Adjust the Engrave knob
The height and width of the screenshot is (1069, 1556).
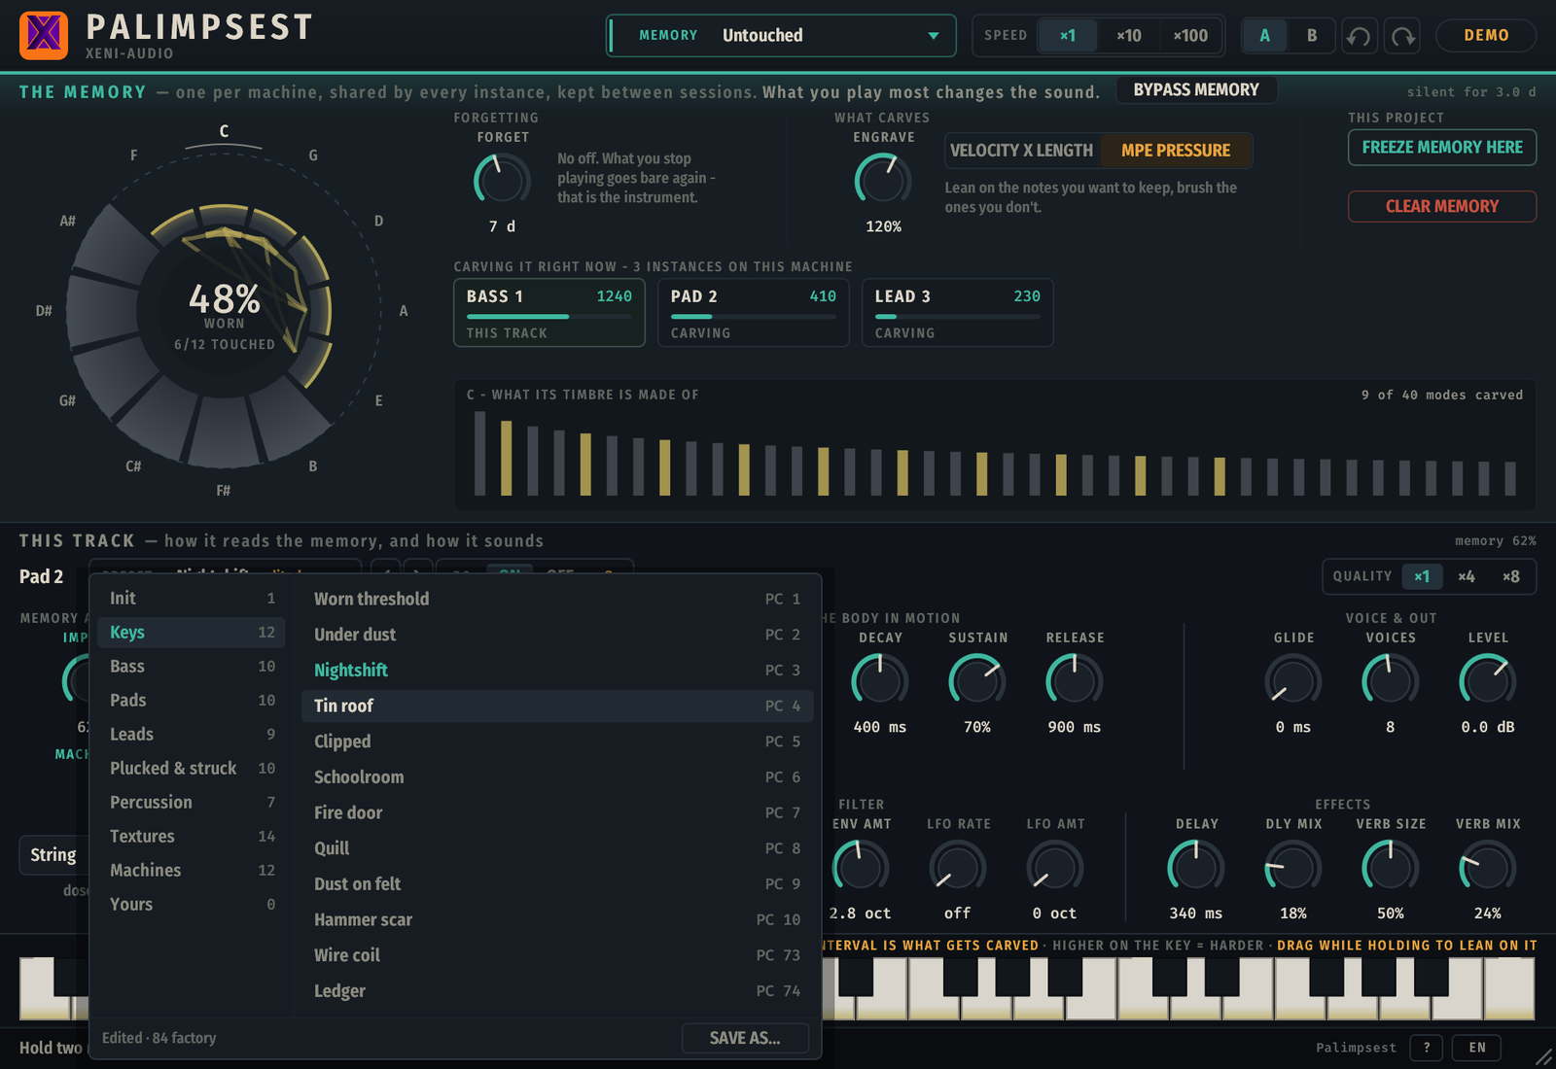pos(883,181)
